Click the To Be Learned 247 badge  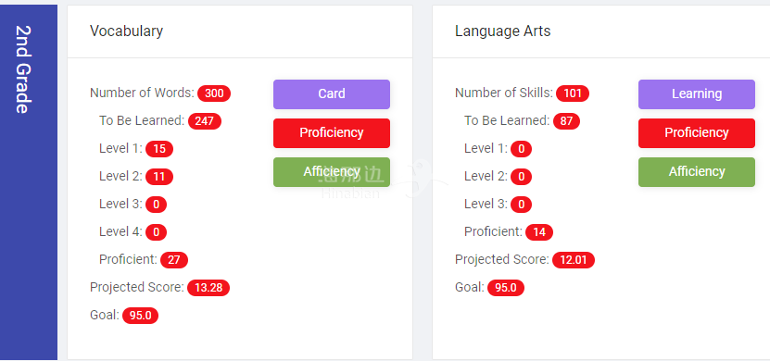pyautogui.click(x=204, y=121)
